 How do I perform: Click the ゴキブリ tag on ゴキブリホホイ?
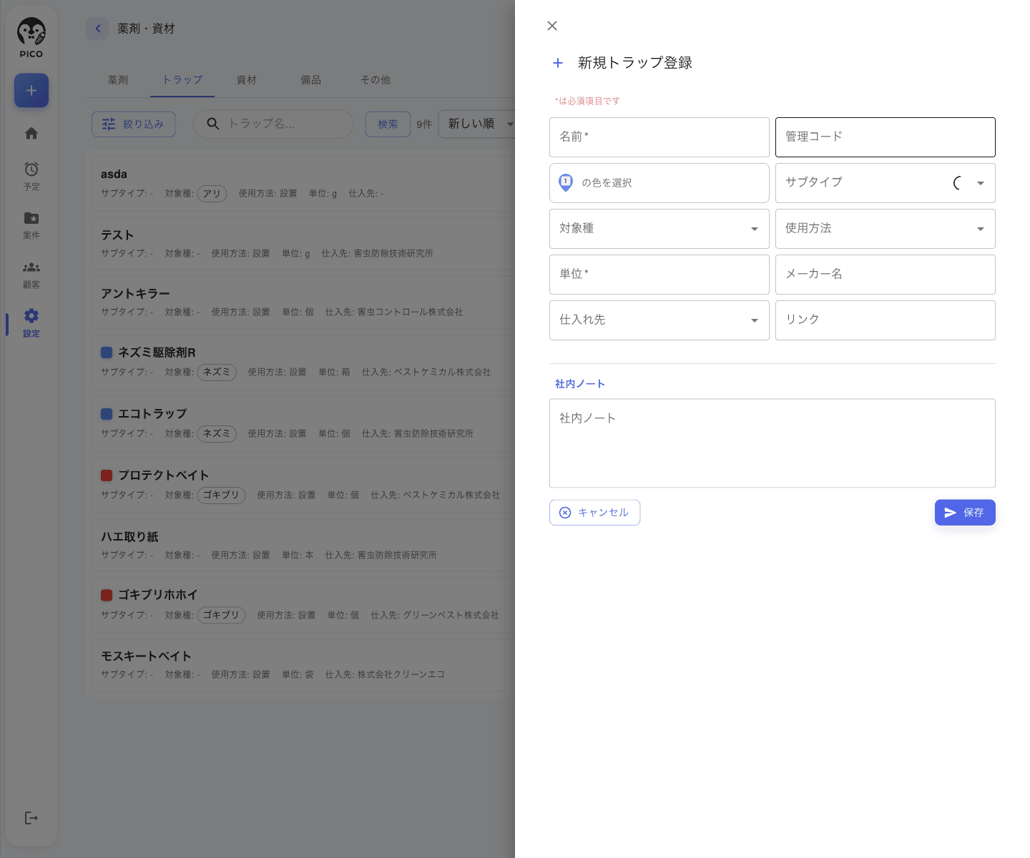click(221, 616)
